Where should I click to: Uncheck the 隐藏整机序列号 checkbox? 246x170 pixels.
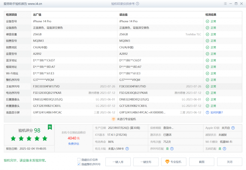point(79,164)
